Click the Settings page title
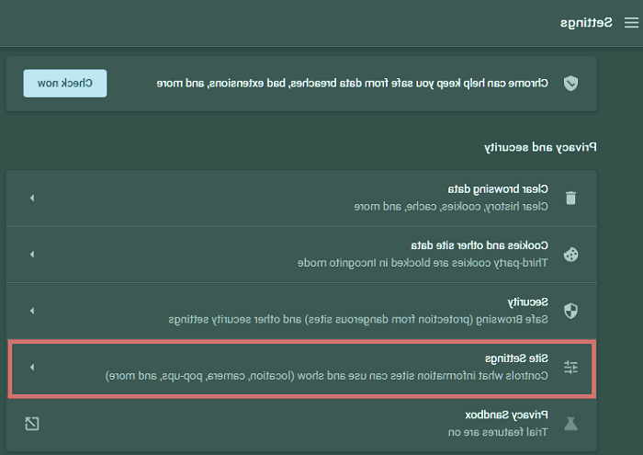The image size is (643, 455). point(586,23)
